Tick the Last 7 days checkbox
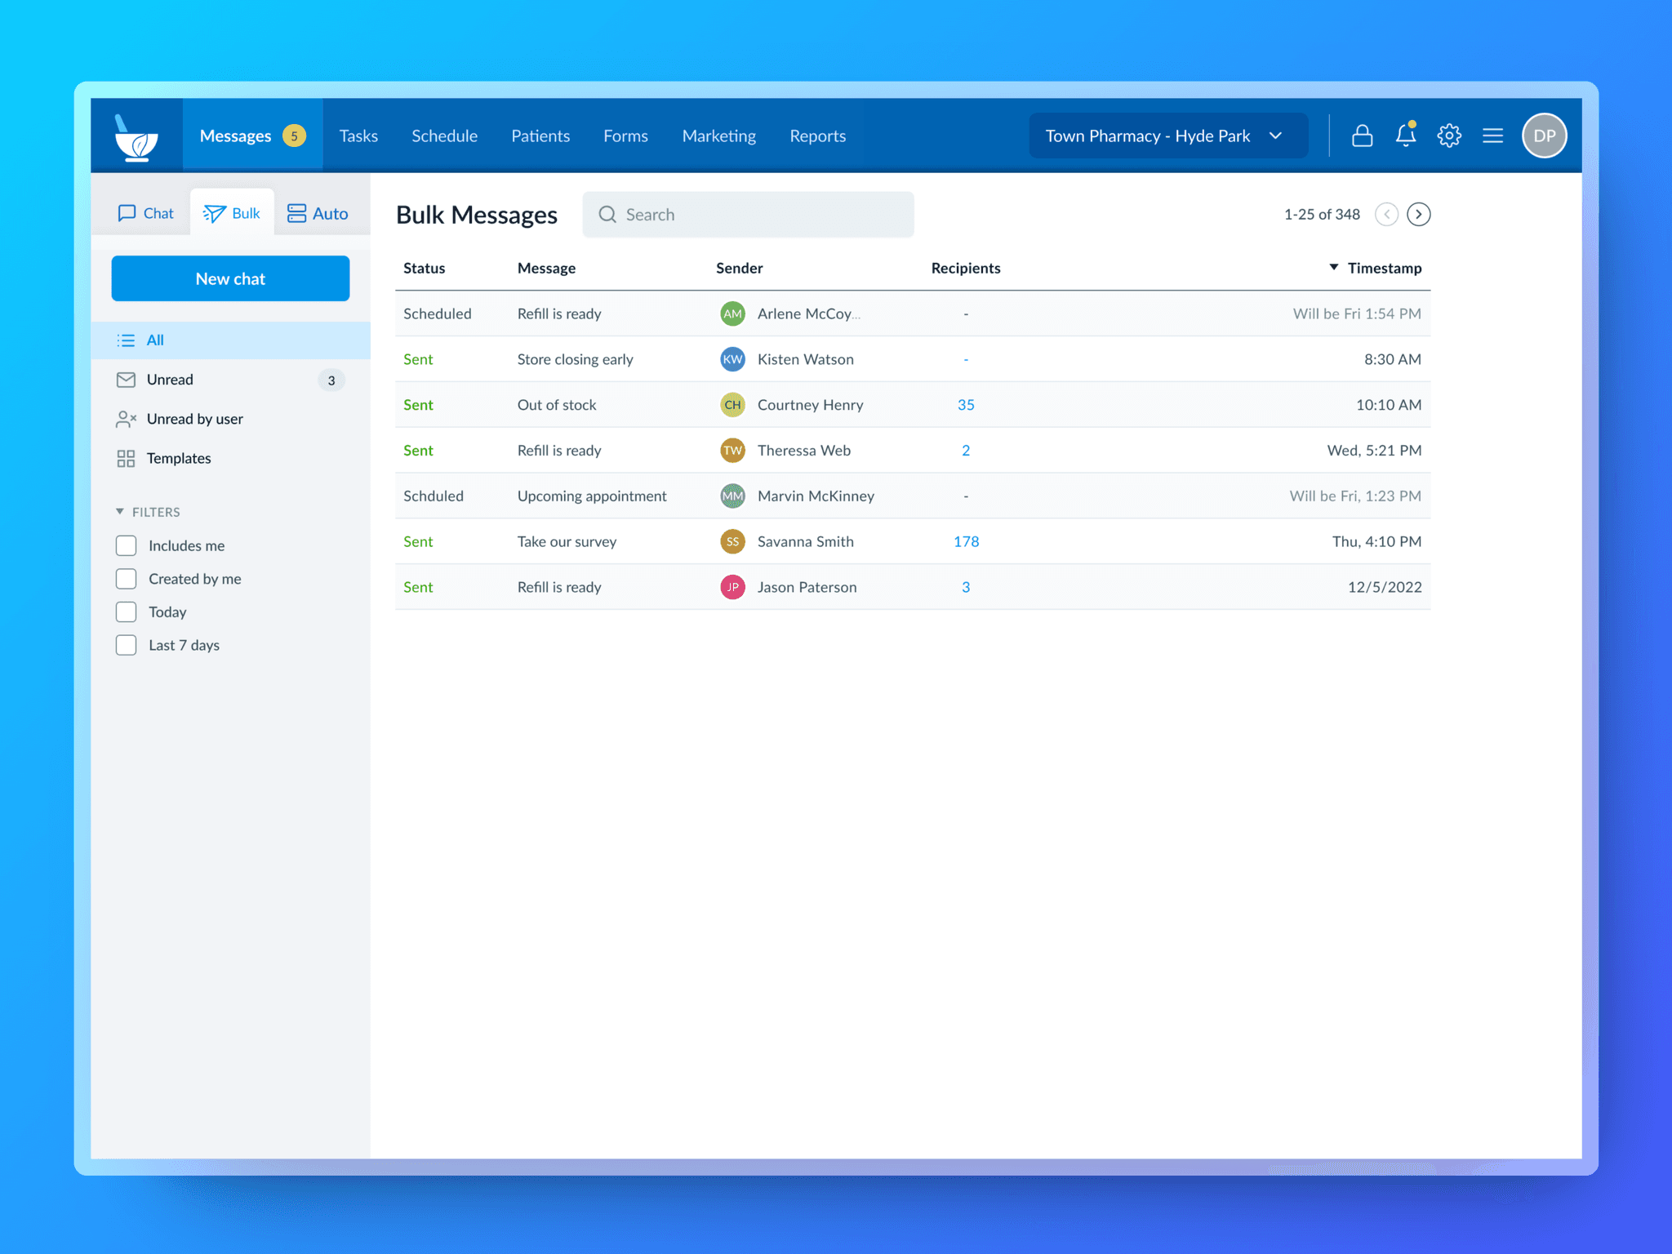This screenshot has height=1254, width=1672. (x=127, y=645)
